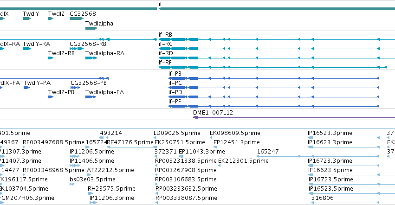Select EST AT22212.5prime

tap(110, 171)
